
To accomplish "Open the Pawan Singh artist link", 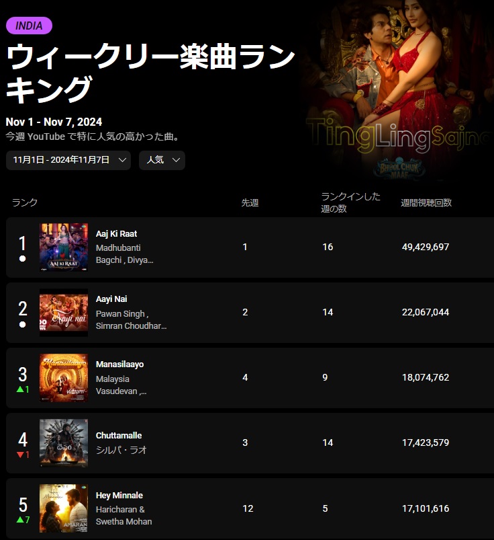I will [122, 314].
